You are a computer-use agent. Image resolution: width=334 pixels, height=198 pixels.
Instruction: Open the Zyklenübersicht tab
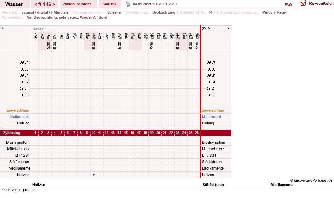click(x=77, y=4)
